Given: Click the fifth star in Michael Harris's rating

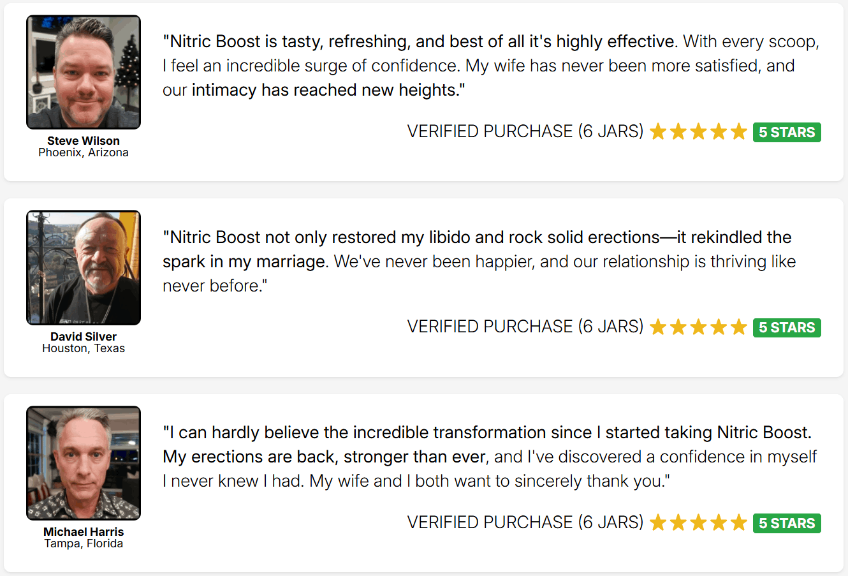Looking at the screenshot, I should pyautogui.click(x=739, y=523).
